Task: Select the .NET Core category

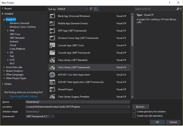Action: (x=15, y=34)
